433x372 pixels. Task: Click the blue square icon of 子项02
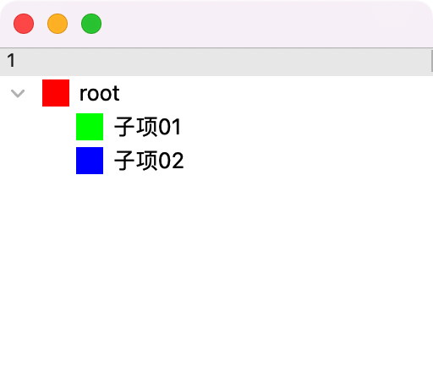pos(90,161)
